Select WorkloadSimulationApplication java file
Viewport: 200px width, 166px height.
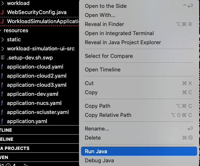coord(43,21)
